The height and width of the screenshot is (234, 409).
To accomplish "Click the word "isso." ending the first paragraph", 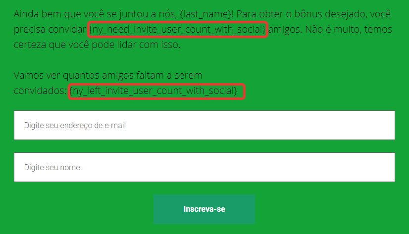I will 171,45.
